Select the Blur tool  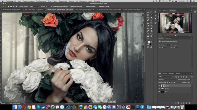pos(148,28)
